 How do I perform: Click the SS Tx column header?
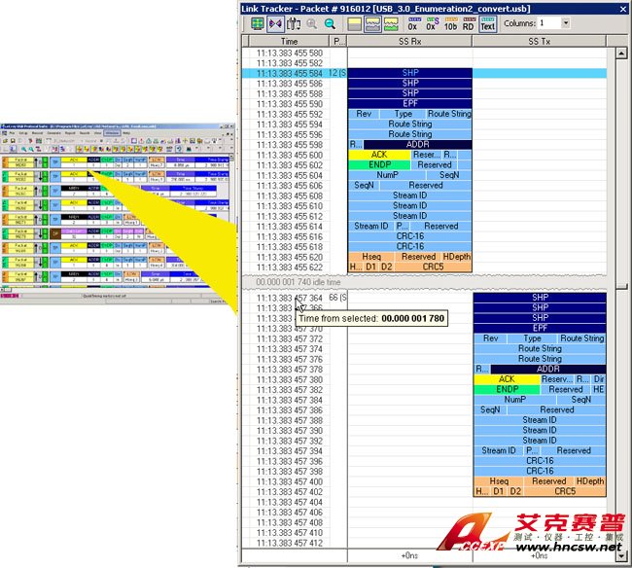tap(540, 42)
